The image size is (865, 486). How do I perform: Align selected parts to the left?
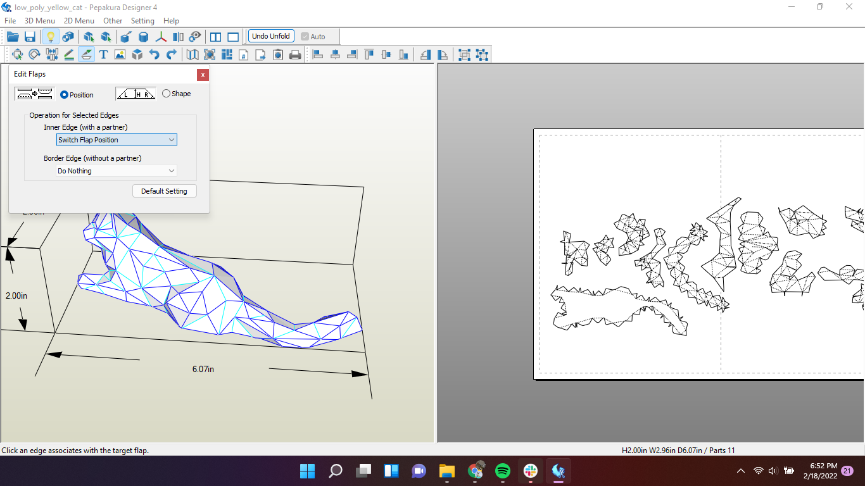(317, 54)
